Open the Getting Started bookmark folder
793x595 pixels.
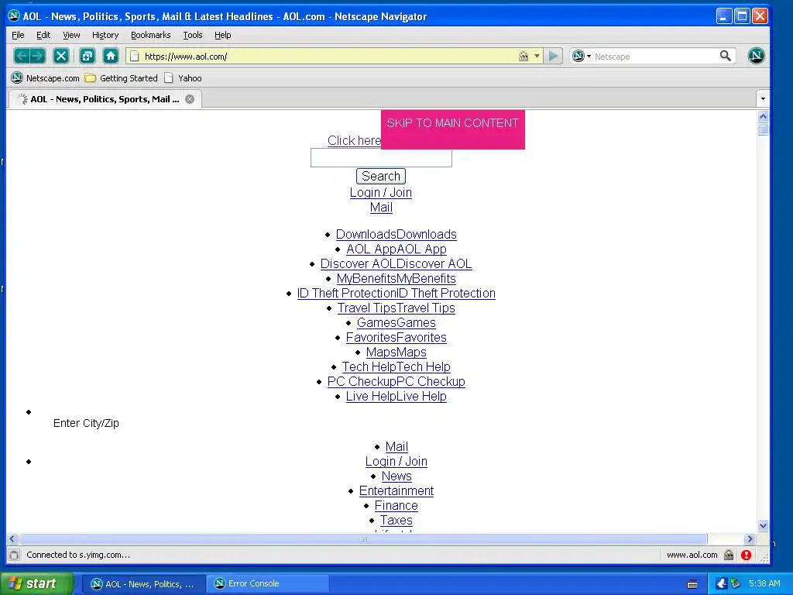tap(122, 78)
